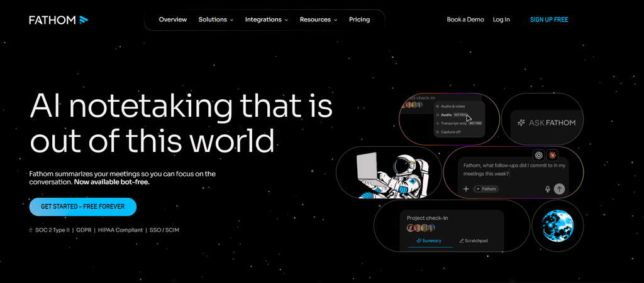This screenshot has width=644, height=283.
Task: Select the ChatGPT logo icon
Action: (x=538, y=155)
